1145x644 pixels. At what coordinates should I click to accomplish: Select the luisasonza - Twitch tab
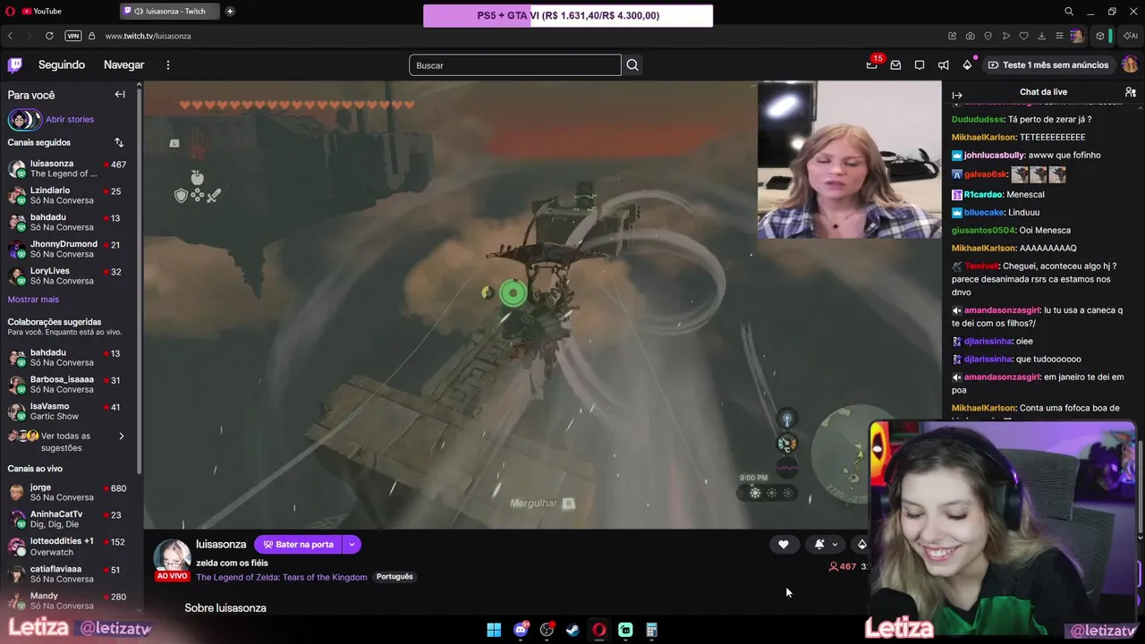[x=171, y=11]
